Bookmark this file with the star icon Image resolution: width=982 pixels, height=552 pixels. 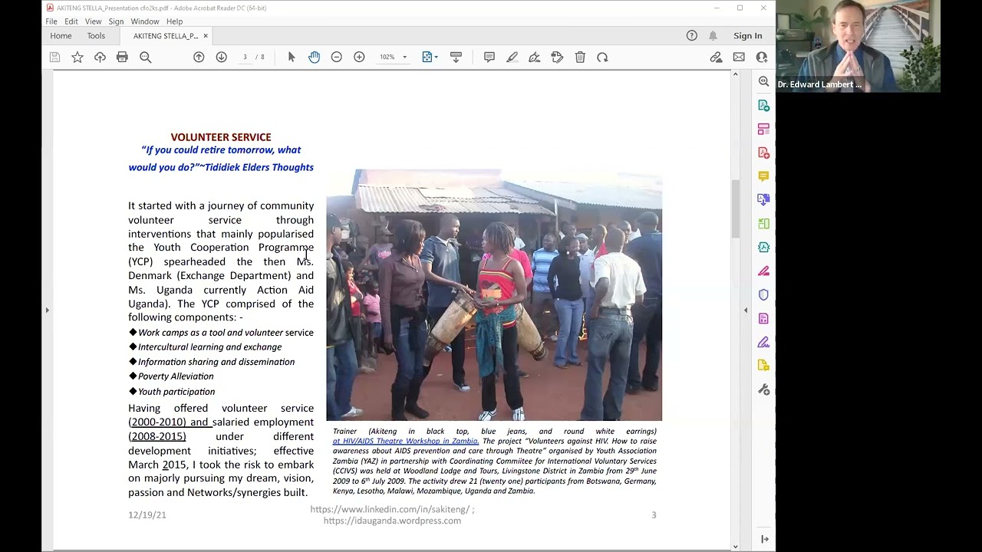click(x=77, y=58)
